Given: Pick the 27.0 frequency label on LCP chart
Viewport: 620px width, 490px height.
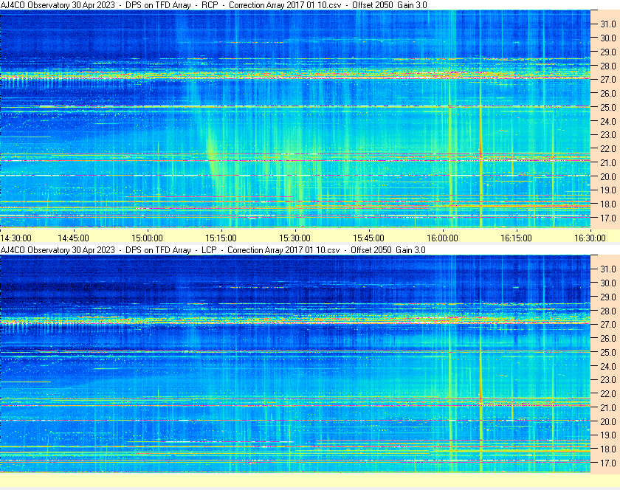Looking at the screenshot, I should click(x=608, y=324).
